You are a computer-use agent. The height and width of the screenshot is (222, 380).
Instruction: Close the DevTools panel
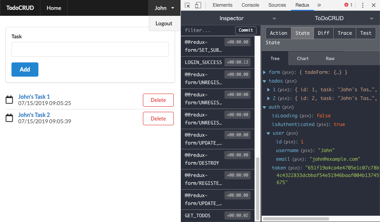click(x=373, y=5)
